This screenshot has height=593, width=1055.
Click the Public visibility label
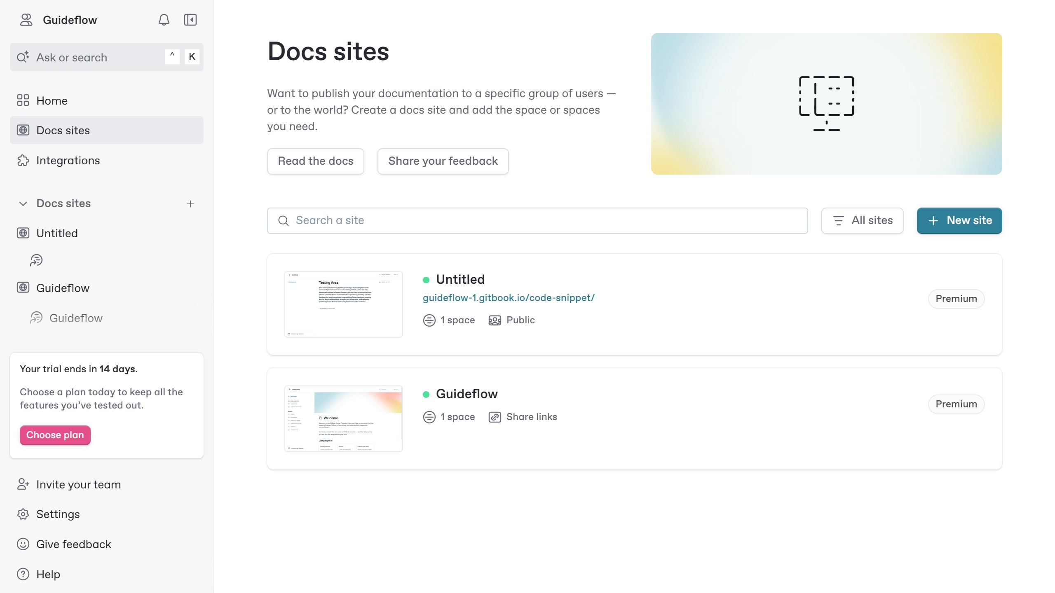(520, 320)
